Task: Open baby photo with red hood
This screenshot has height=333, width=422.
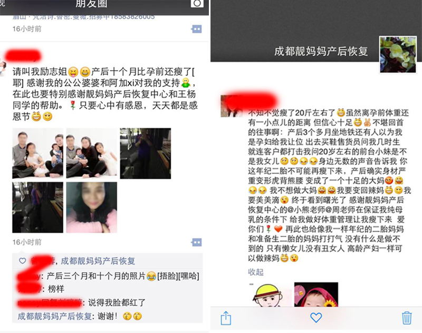Action: [316, 294]
